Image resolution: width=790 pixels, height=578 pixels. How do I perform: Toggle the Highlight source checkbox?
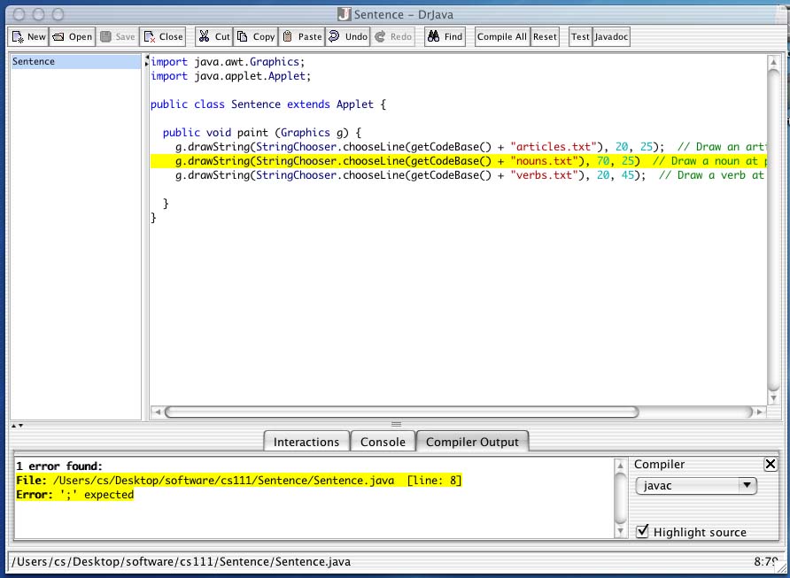(643, 532)
